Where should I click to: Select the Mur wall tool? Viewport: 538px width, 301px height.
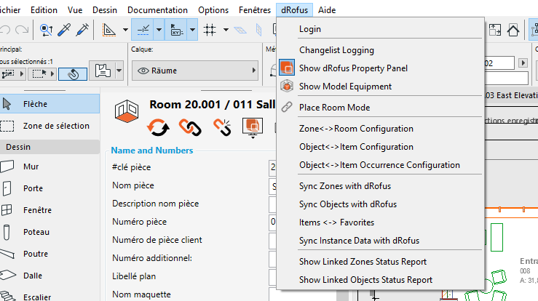pyautogui.click(x=31, y=166)
